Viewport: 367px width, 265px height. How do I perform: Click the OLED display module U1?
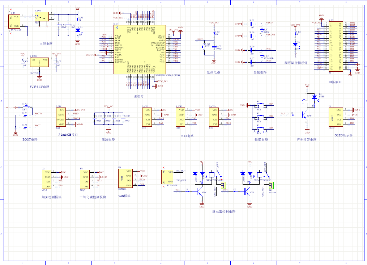coord(336,117)
